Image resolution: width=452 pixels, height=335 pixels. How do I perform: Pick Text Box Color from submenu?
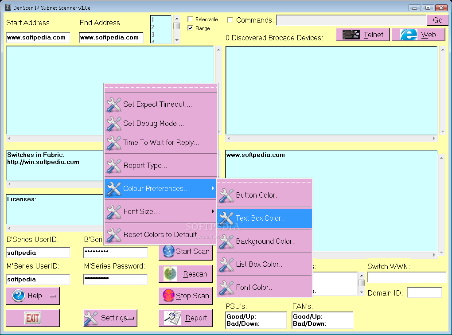point(265,218)
